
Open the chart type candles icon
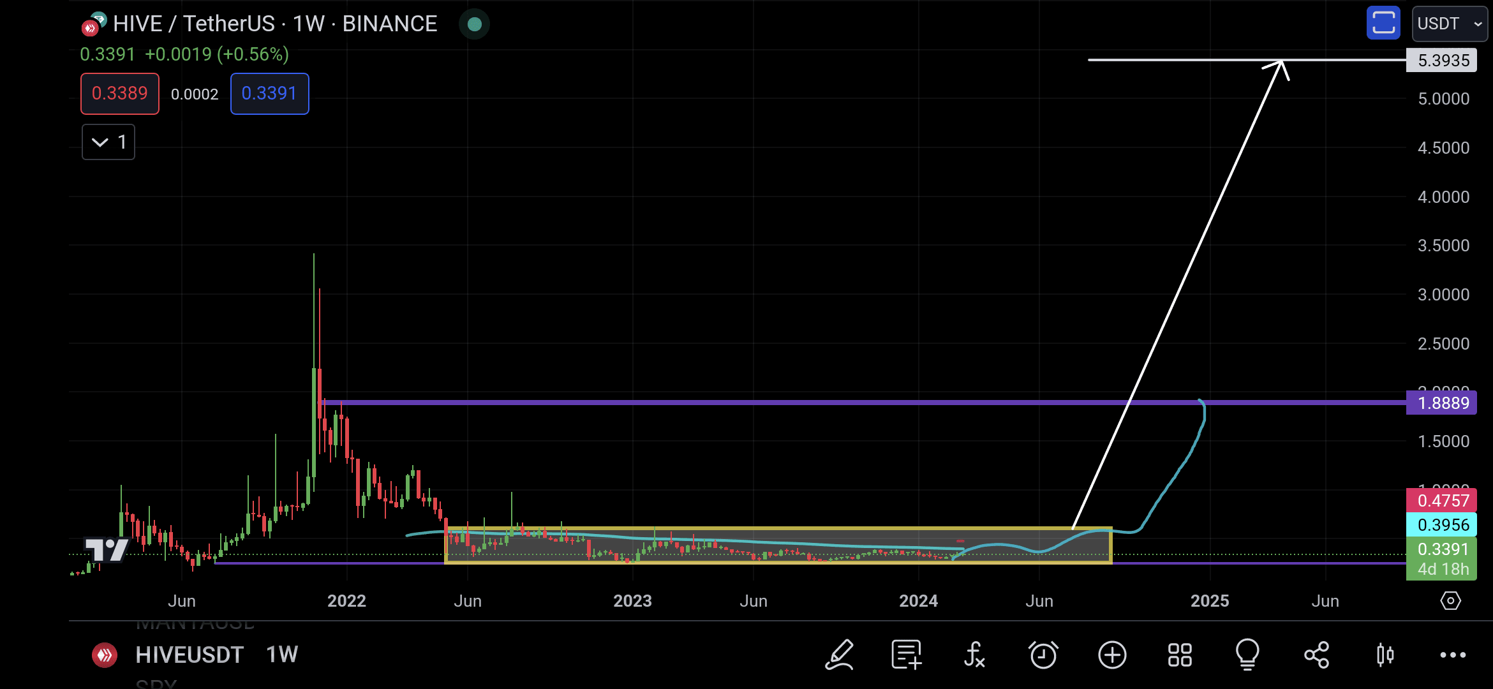point(1385,655)
